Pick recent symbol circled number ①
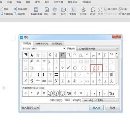 tap(50, 93)
